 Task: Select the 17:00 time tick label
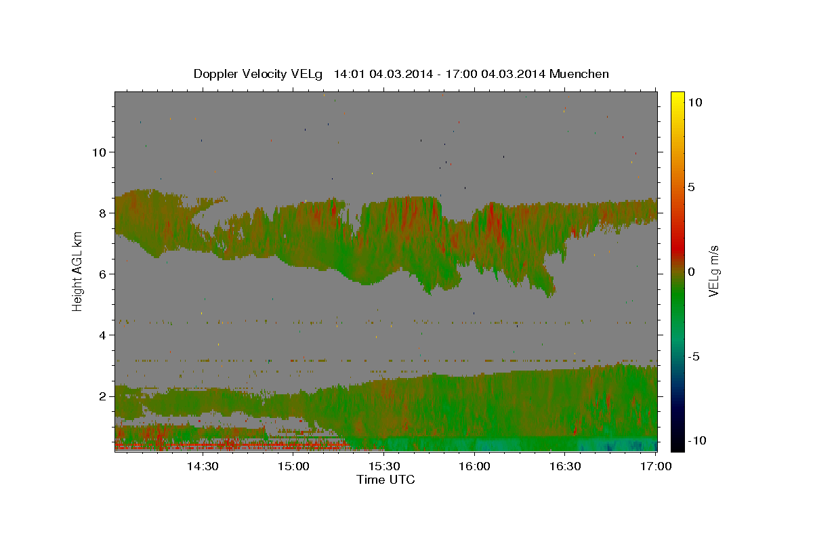(655, 466)
